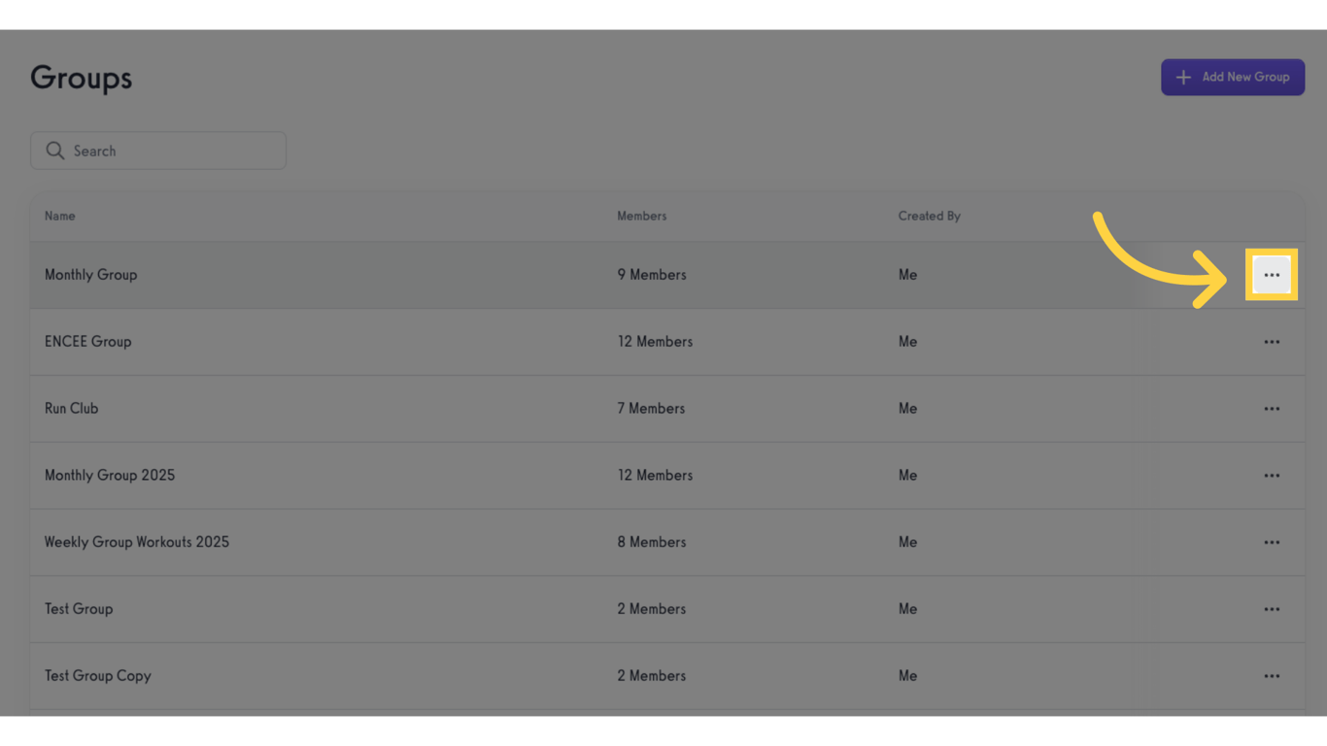The image size is (1327, 746).
Task: Open the actions menu for Run Club
Action: pyautogui.click(x=1272, y=408)
